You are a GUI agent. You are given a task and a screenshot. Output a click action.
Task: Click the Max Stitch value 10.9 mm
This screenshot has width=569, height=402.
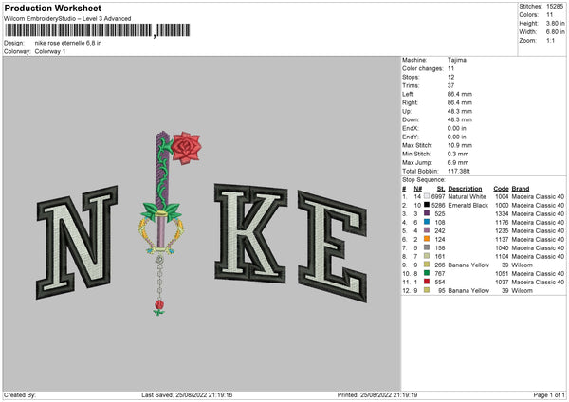[459, 145]
